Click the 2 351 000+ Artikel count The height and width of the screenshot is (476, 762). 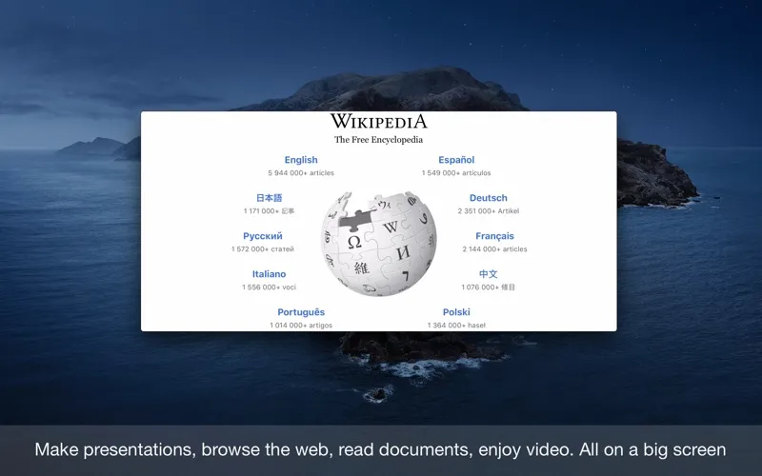(489, 210)
